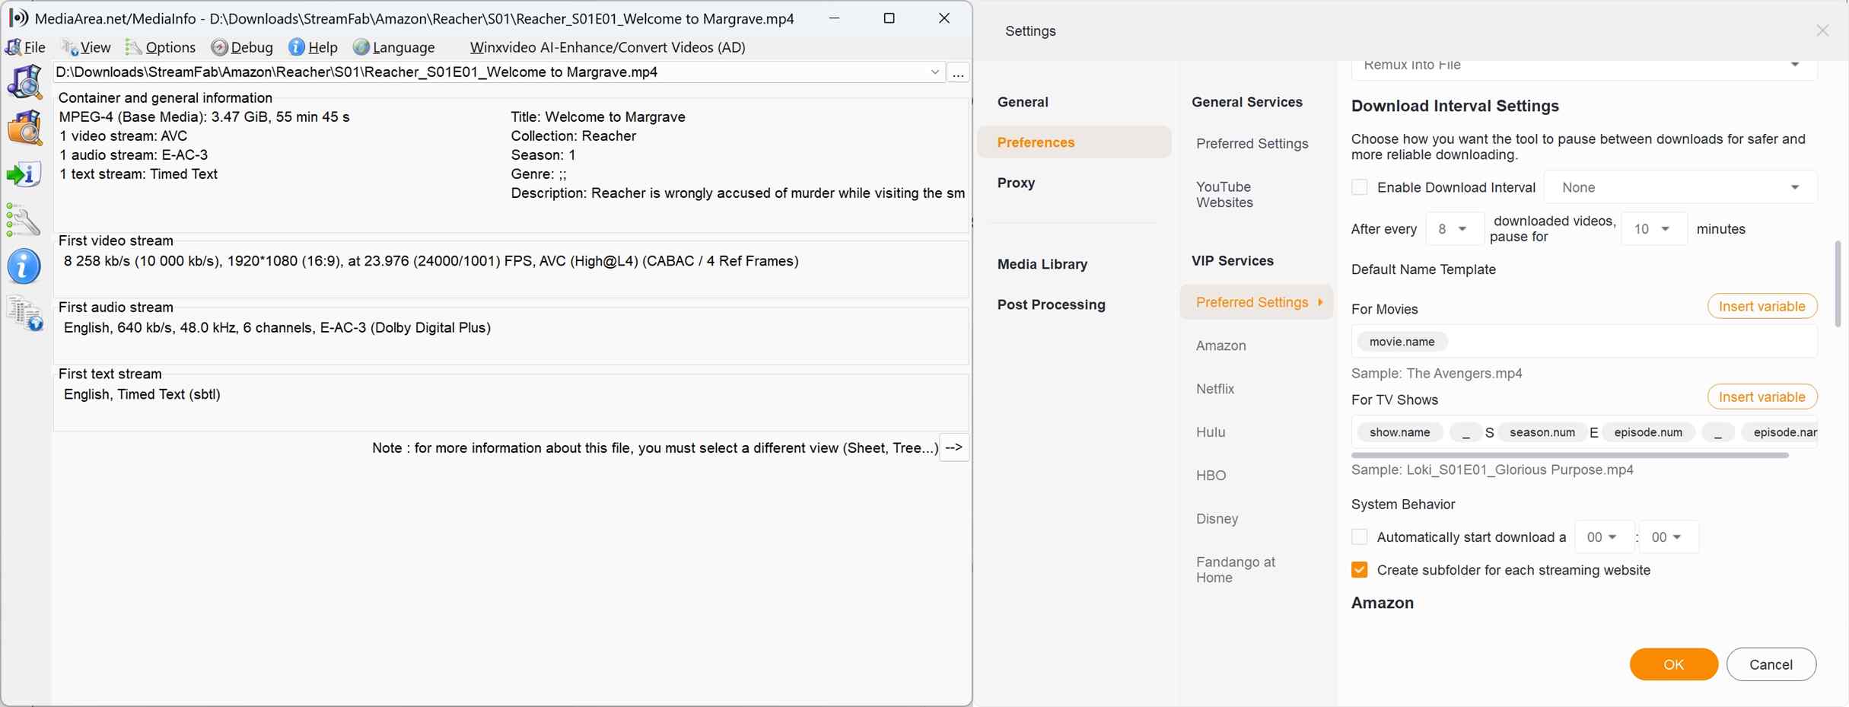Viewport: 1849px width, 707px height.
Task: Open the pause minutes dropdown showing 10
Action: click(x=1653, y=228)
